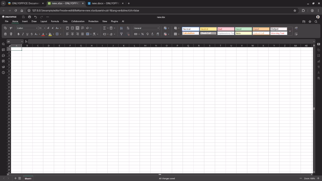322x181 pixels.
Task: Toggle bold formatting
Action: [19, 34]
